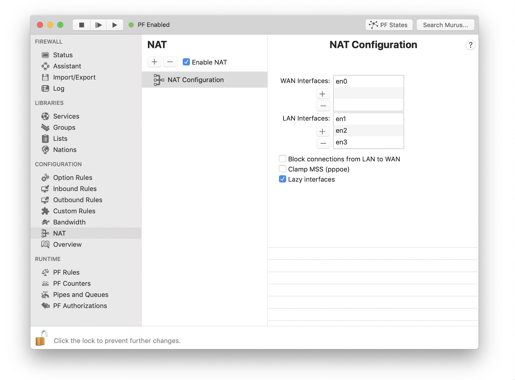Remove the selected LAN interface
The image size is (515, 380).
click(323, 143)
